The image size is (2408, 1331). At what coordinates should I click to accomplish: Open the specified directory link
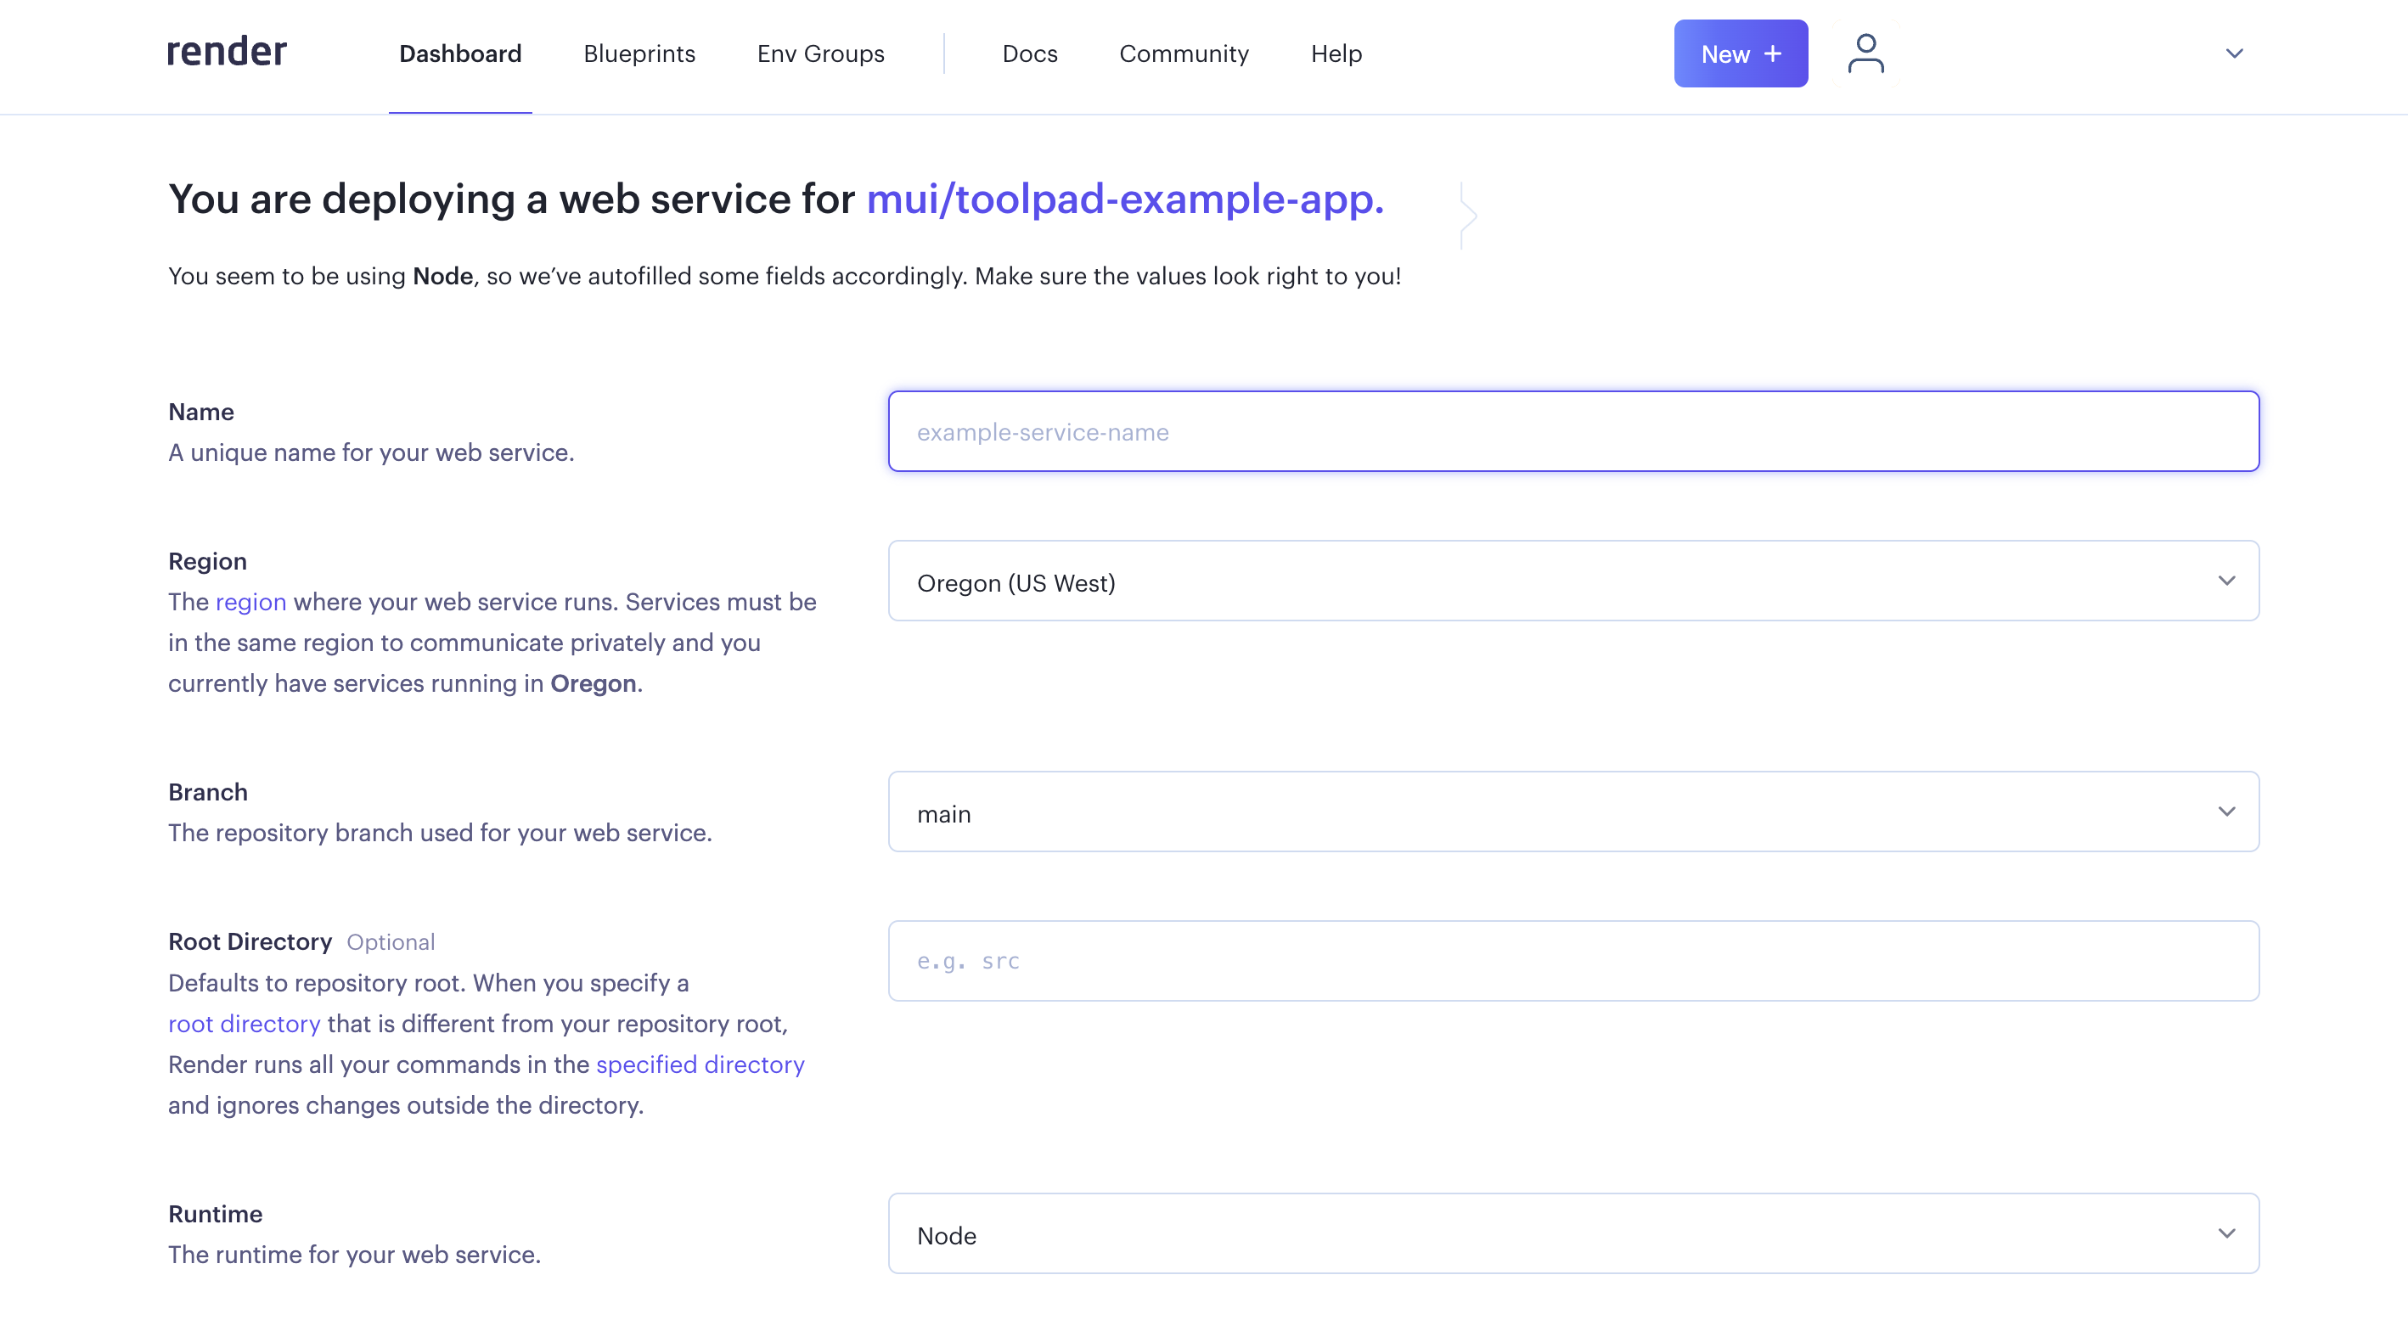[699, 1064]
